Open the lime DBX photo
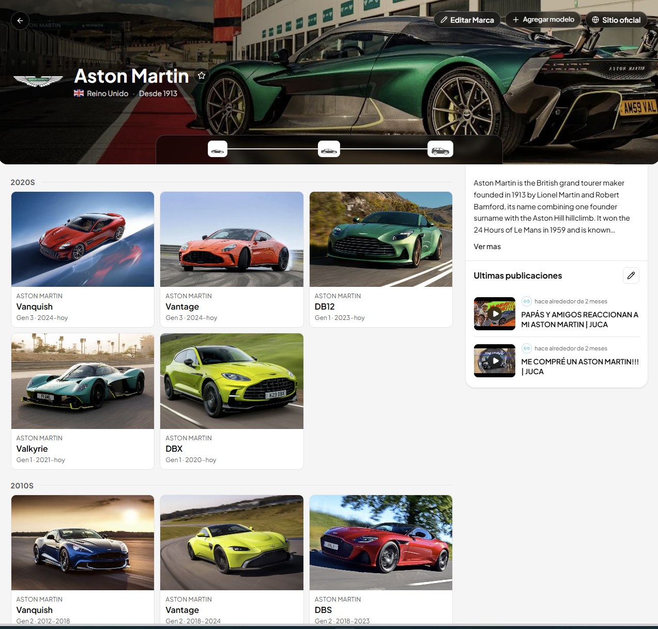The height and width of the screenshot is (629, 658). click(x=232, y=381)
